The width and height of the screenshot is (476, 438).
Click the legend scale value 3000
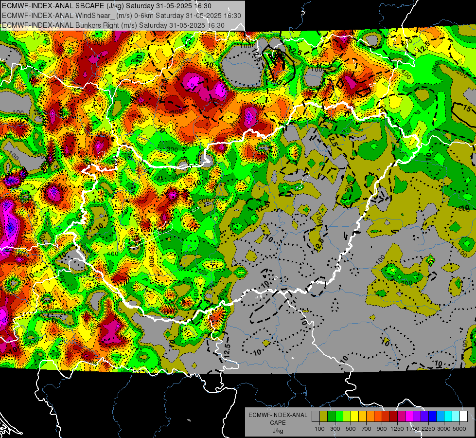(444, 429)
